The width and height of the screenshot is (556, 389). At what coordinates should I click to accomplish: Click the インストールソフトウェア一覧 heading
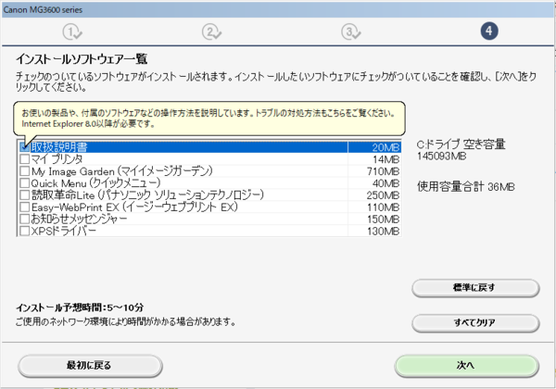82,58
